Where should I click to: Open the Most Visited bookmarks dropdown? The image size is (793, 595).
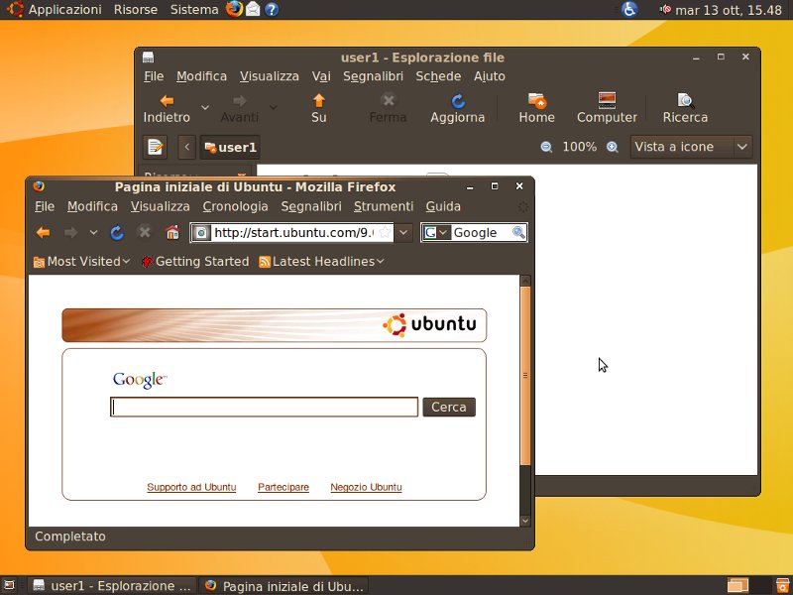coord(82,262)
